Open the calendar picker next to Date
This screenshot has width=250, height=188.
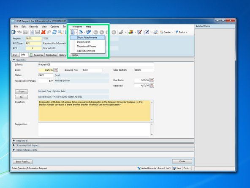coord(56,70)
